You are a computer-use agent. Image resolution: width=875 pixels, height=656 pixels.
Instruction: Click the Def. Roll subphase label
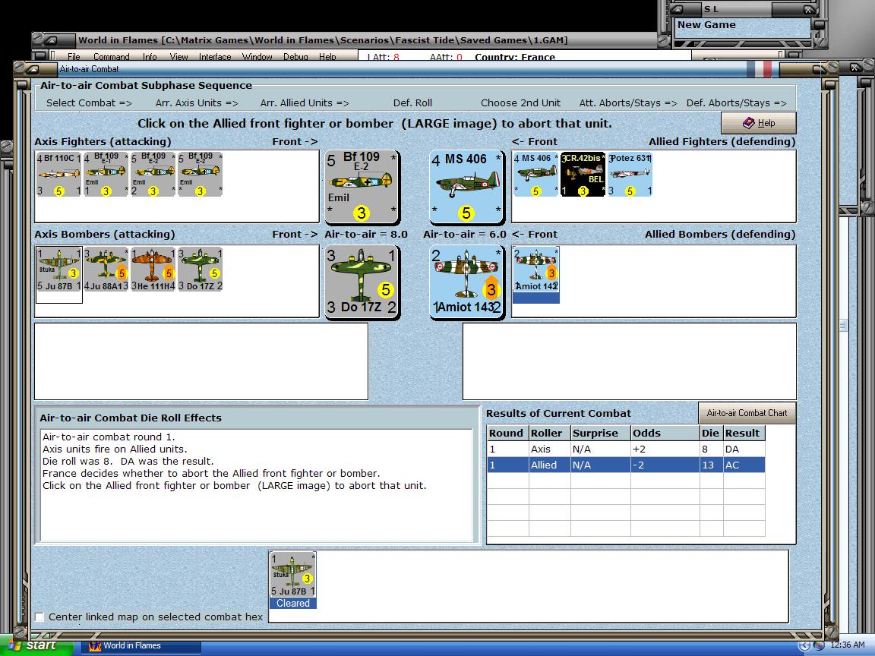(412, 102)
